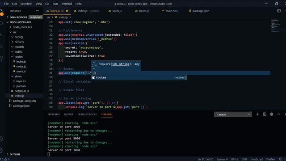Show errors and warnings in status bar
The image size is (286, 161).
pos(5,159)
